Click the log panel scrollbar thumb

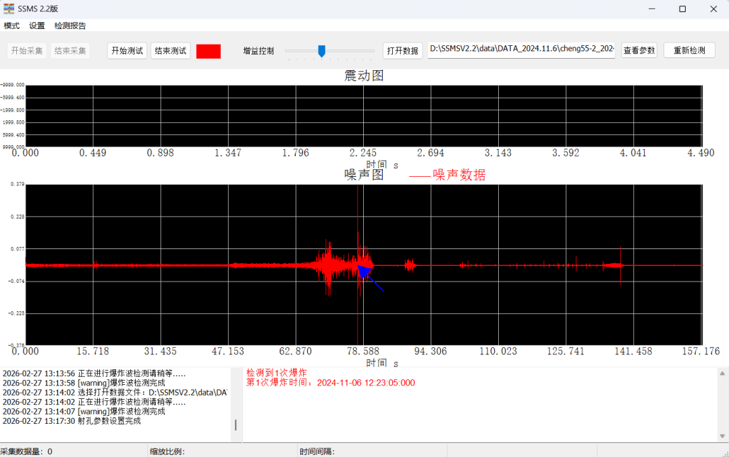coord(236,425)
